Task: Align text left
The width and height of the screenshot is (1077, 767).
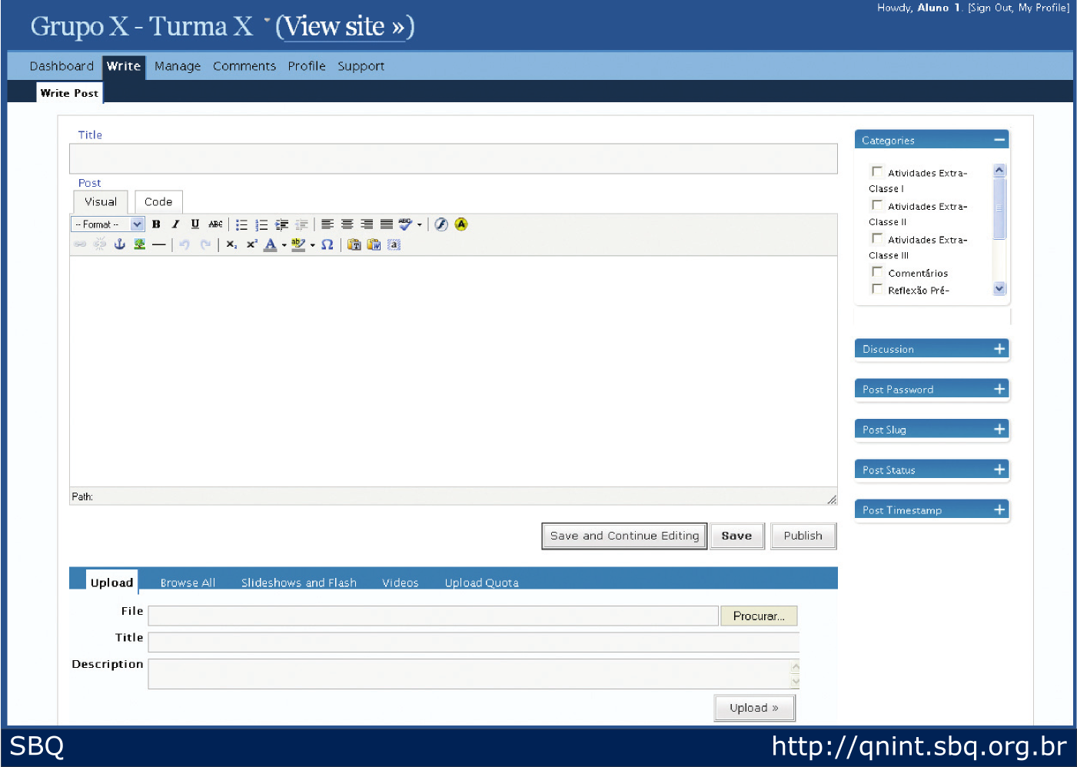Action: [327, 224]
